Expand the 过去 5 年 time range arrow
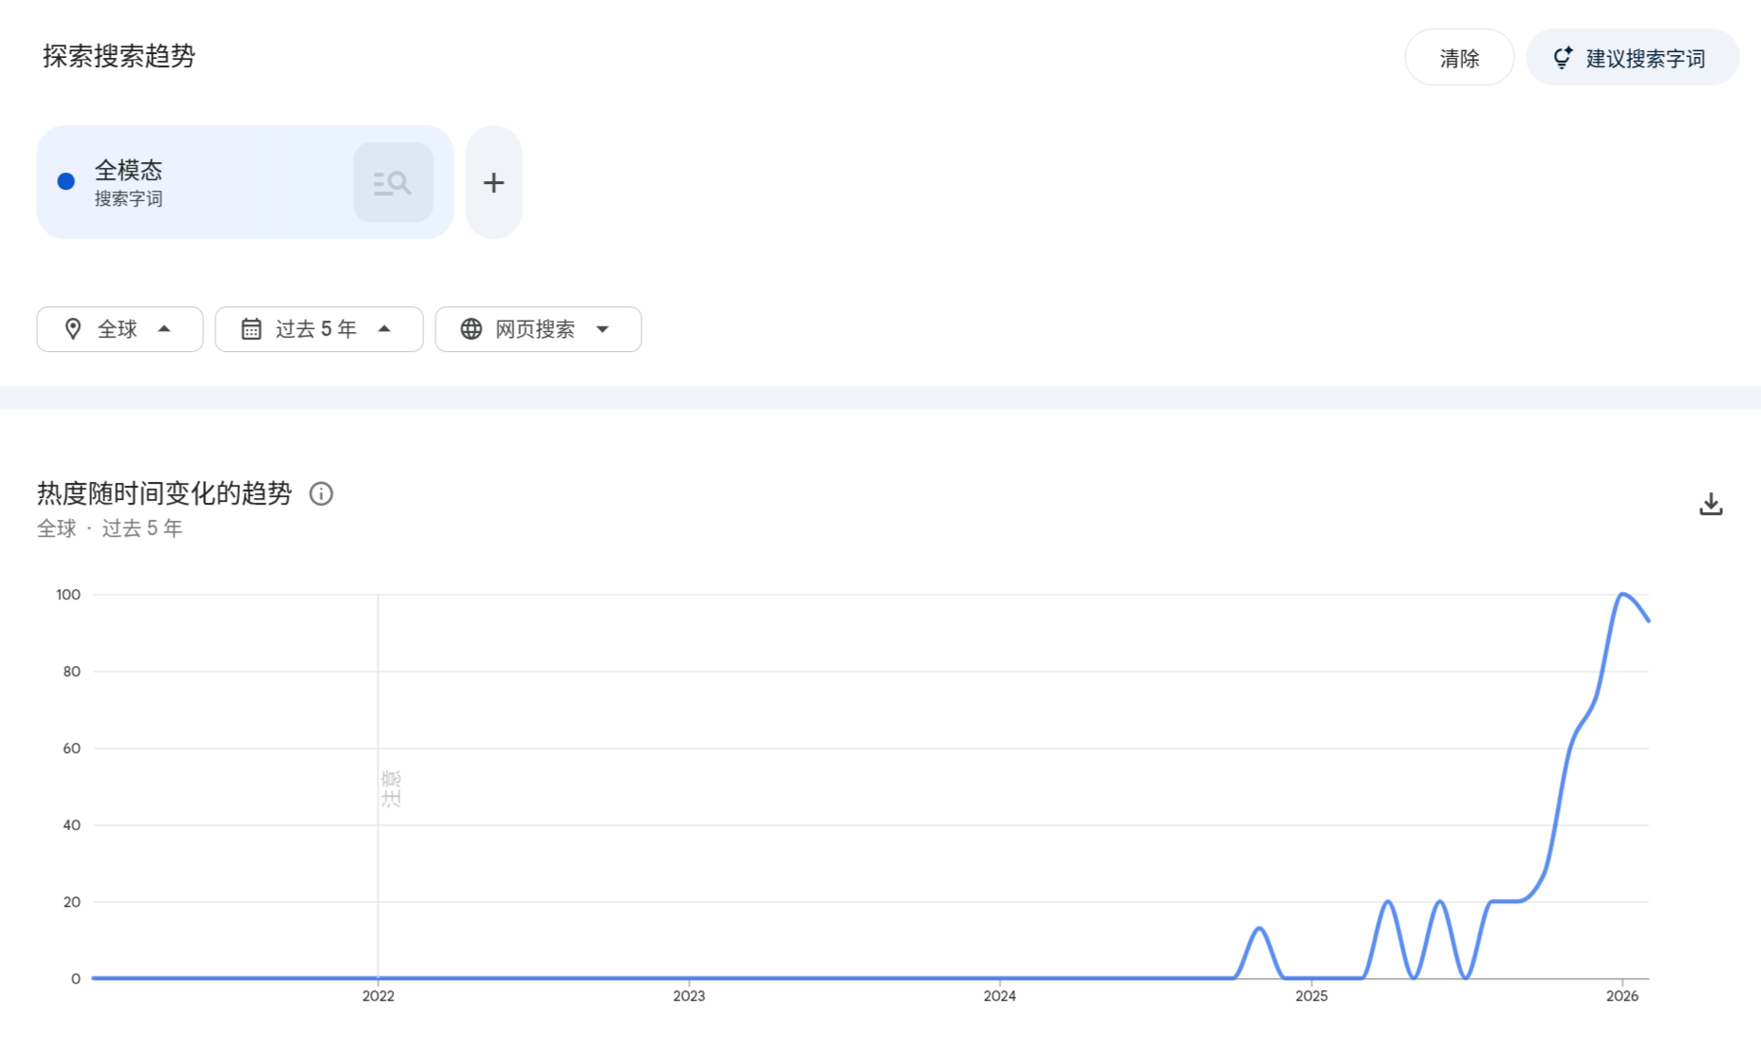 coord(384,329)
